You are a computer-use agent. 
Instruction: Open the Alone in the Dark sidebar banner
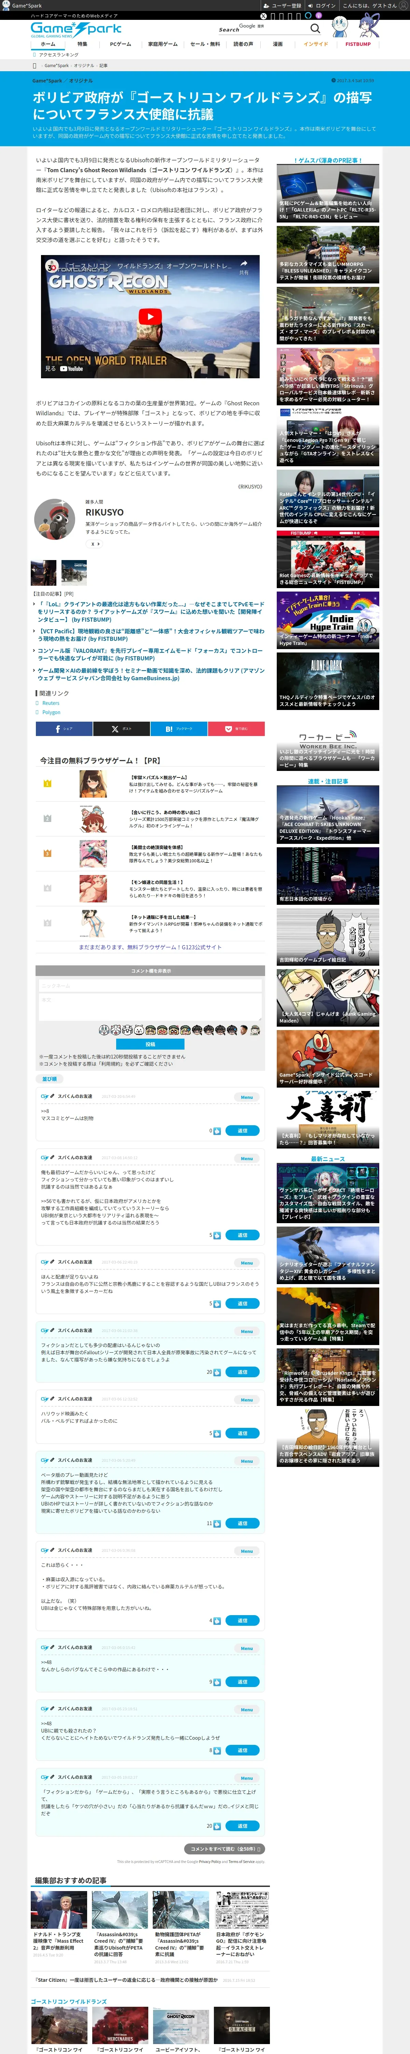click(328, 682)
